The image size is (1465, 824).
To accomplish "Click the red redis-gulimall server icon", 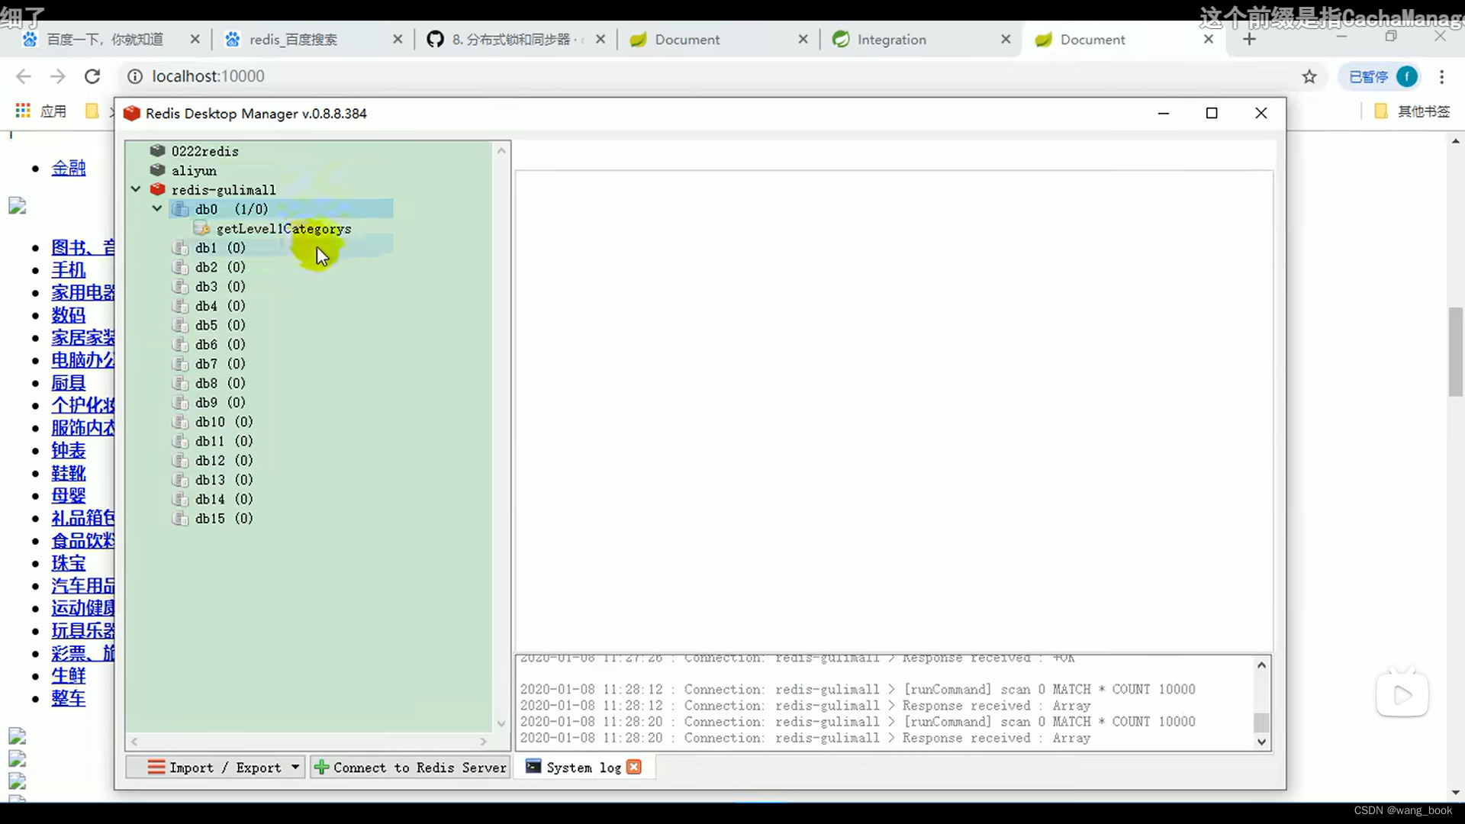I will click(158, 189).
